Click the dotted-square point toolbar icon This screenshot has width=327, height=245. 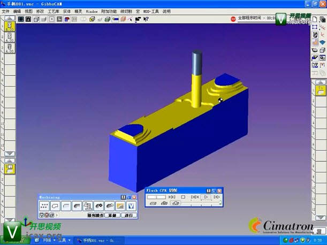click(52, 19)
